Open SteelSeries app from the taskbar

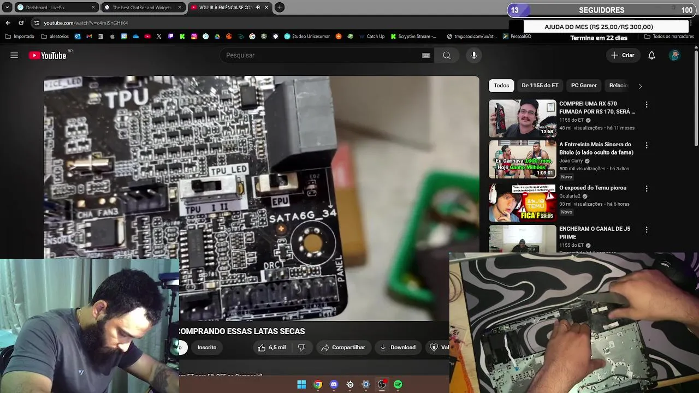350,384
